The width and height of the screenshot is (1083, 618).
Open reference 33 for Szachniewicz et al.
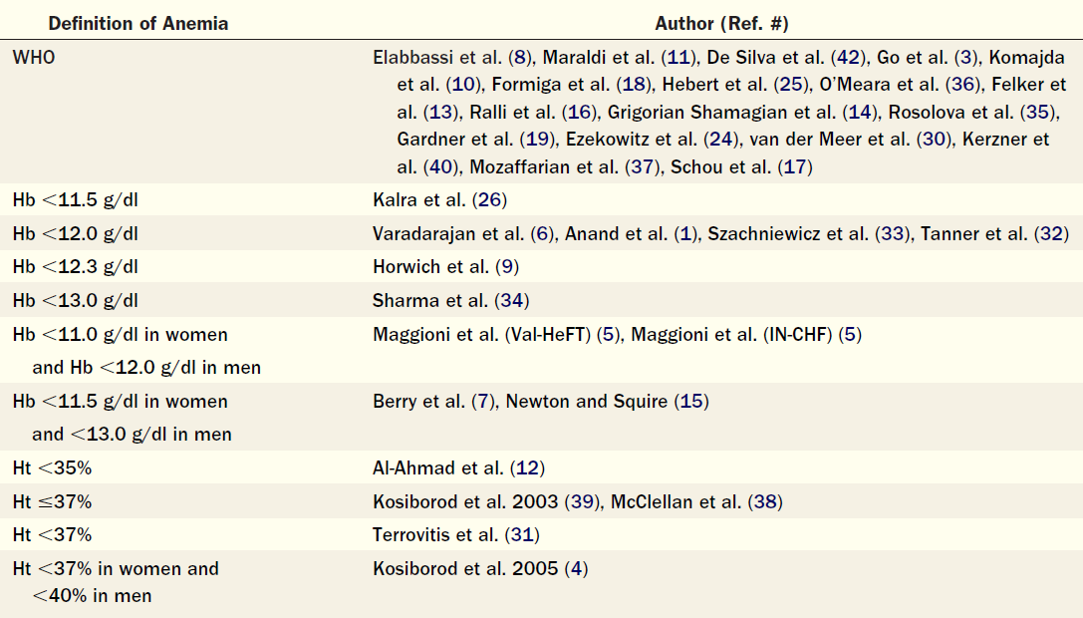click(x=892, y=234)
